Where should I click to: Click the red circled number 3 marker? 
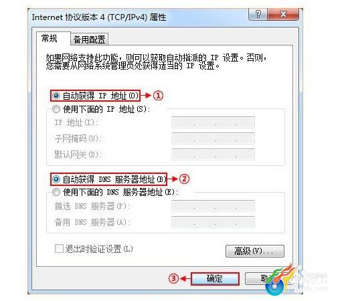(174, 278)
